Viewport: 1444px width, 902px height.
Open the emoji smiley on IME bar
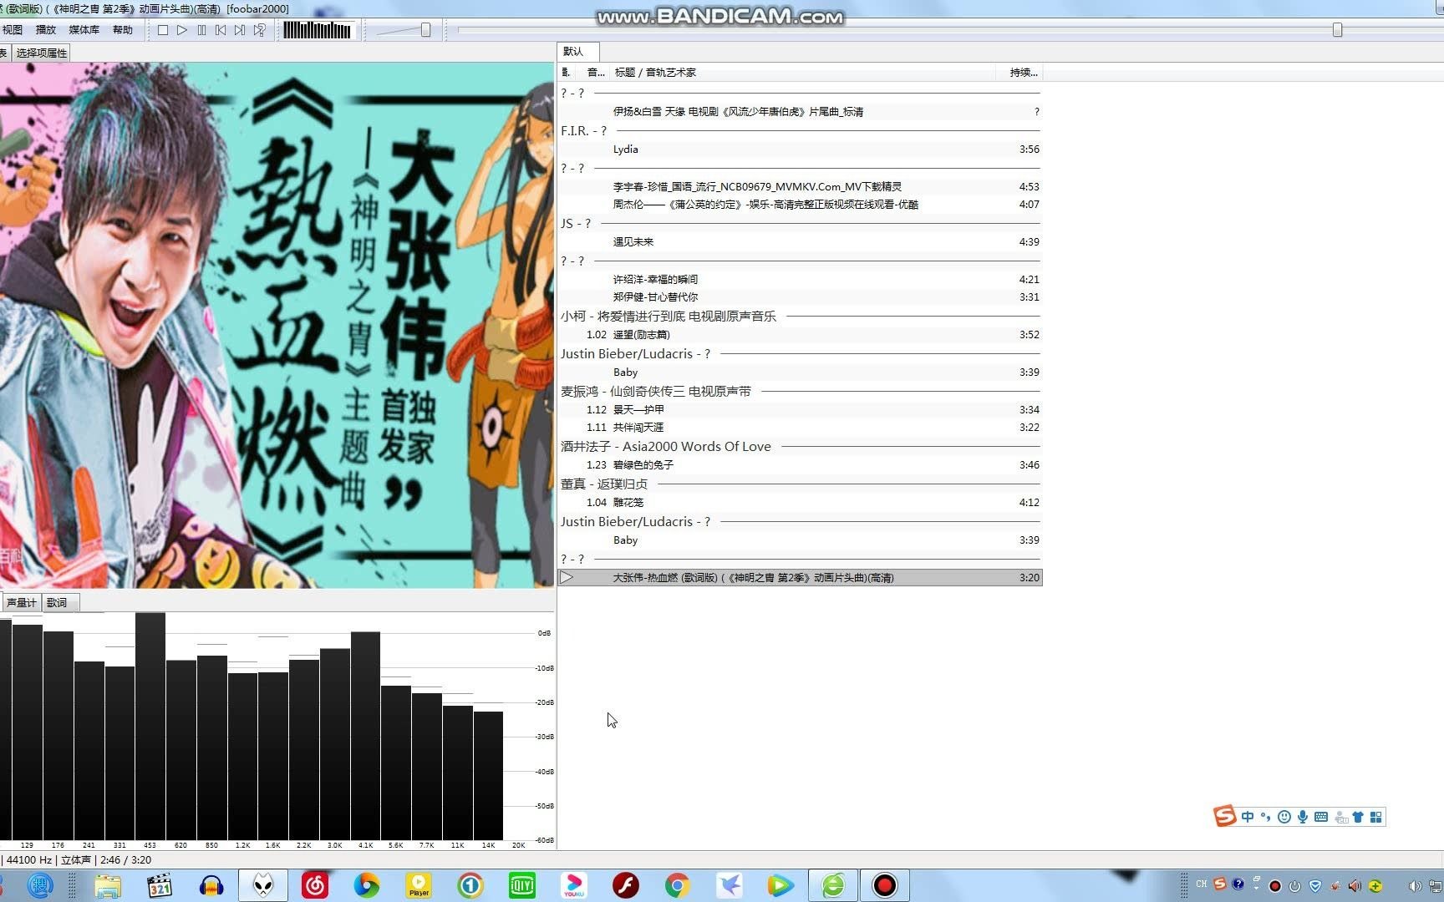click(x=1284, y=817)
